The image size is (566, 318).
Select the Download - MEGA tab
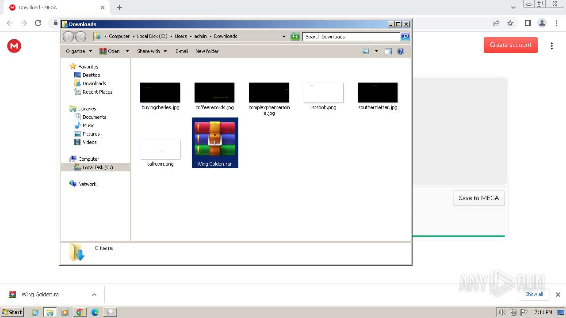pos(57,8)
